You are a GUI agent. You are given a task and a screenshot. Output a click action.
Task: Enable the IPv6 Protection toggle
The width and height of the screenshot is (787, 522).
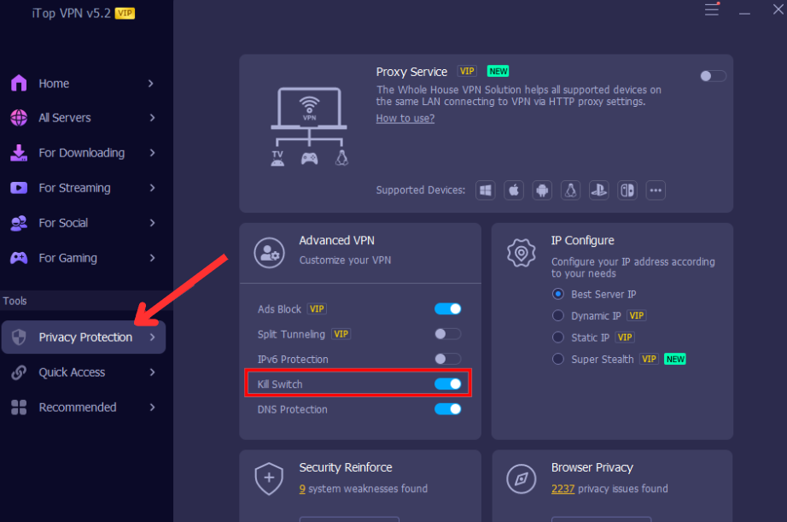coord(448,359)
